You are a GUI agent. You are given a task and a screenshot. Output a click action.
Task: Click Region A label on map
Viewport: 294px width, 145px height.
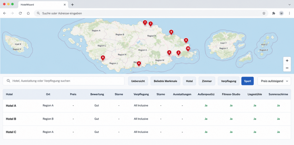[x=96, y=30]
